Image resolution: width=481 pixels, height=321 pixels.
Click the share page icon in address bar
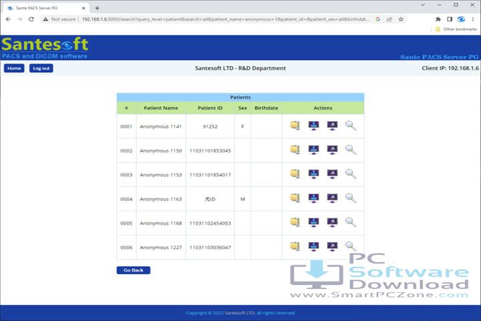(389, 19)
